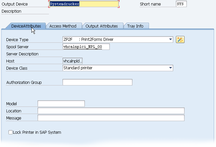Click the Authorization Group text box
216x147 pixels.
97,82
